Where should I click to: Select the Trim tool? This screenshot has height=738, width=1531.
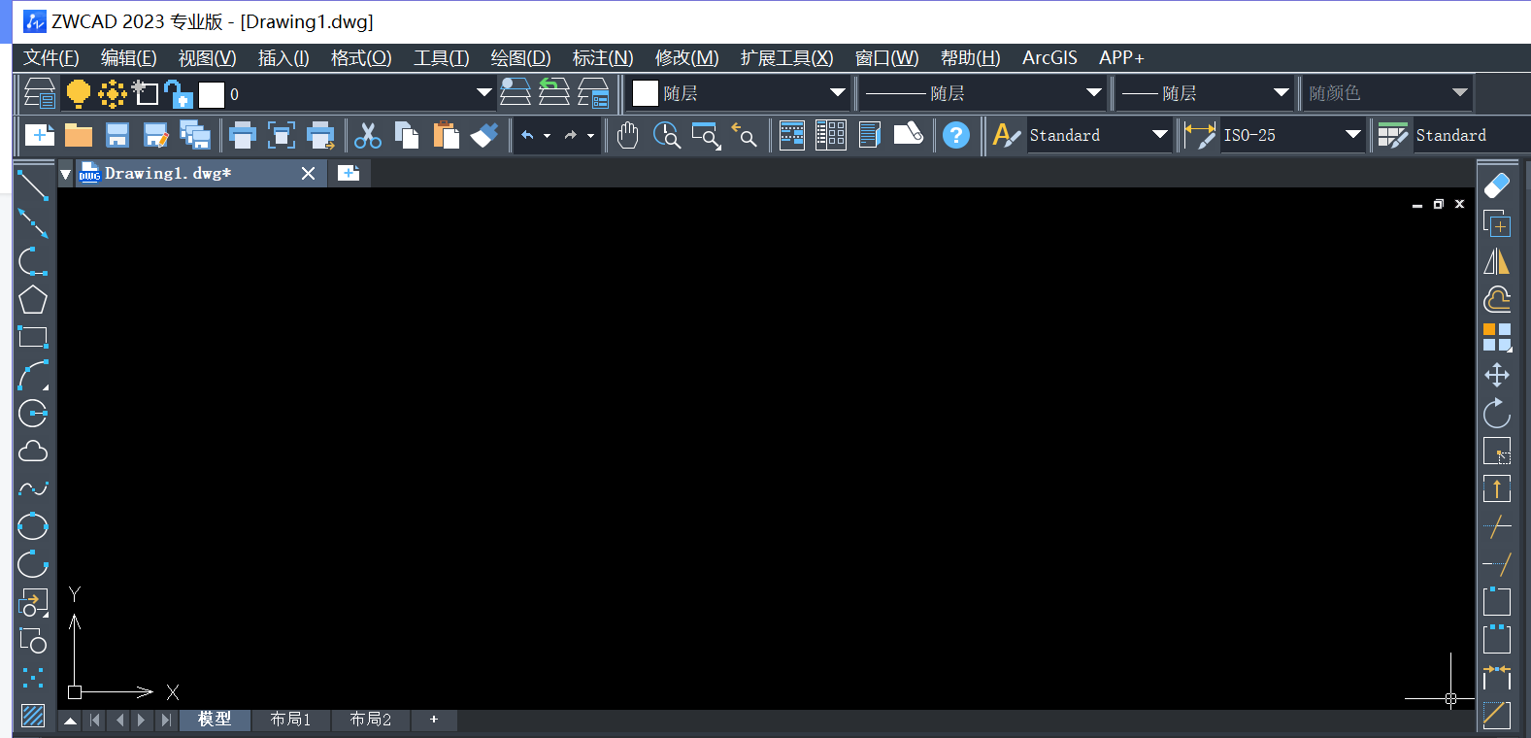(x=1497, y=526)
